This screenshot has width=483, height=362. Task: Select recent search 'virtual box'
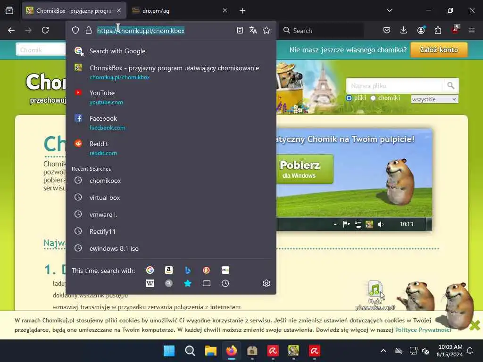(171, 197)
